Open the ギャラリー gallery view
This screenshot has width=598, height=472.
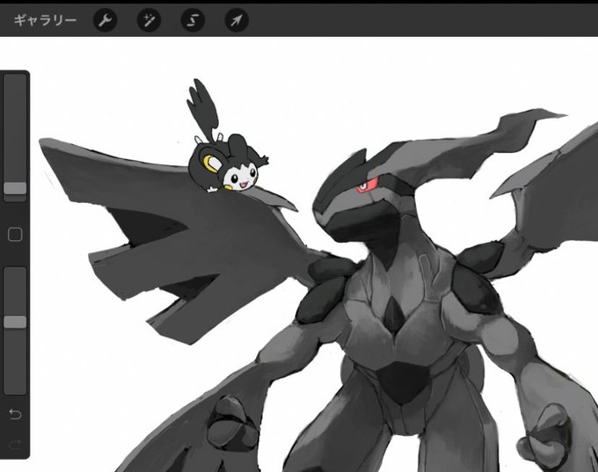(45, 20)
